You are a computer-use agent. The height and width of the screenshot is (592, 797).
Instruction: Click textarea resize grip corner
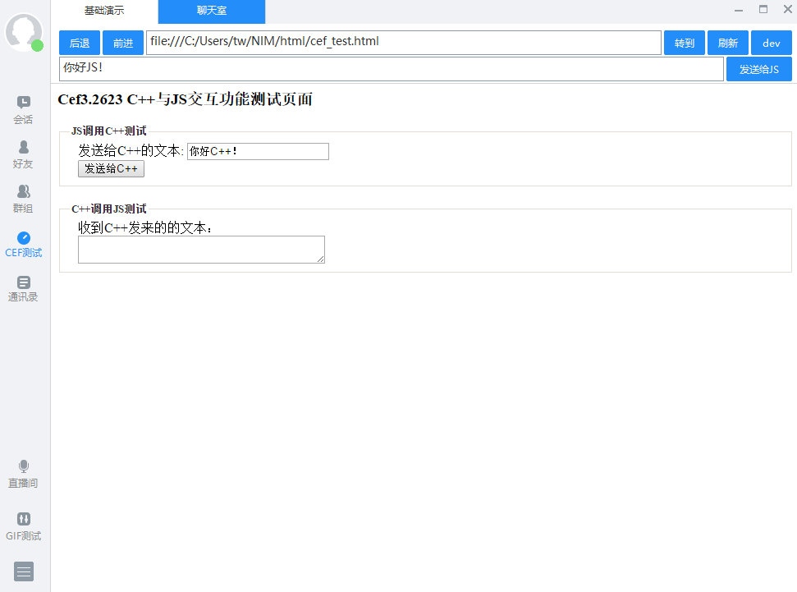[321, 259]
